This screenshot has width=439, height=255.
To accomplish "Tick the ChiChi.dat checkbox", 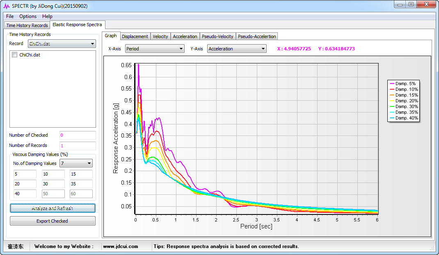I will tap(14, 55).
